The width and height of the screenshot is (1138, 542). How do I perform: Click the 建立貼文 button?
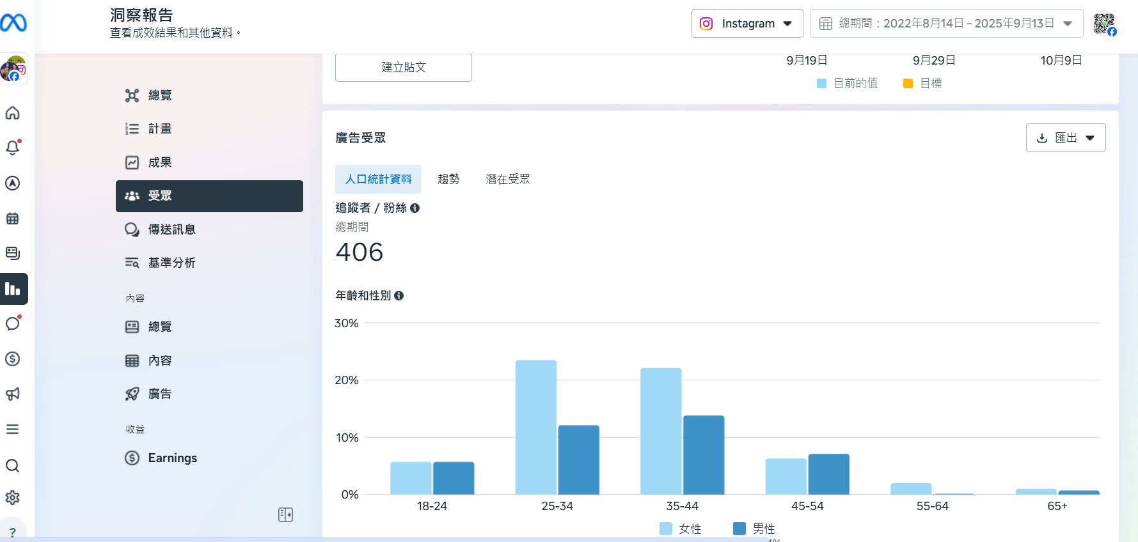[x=403, y=67]
